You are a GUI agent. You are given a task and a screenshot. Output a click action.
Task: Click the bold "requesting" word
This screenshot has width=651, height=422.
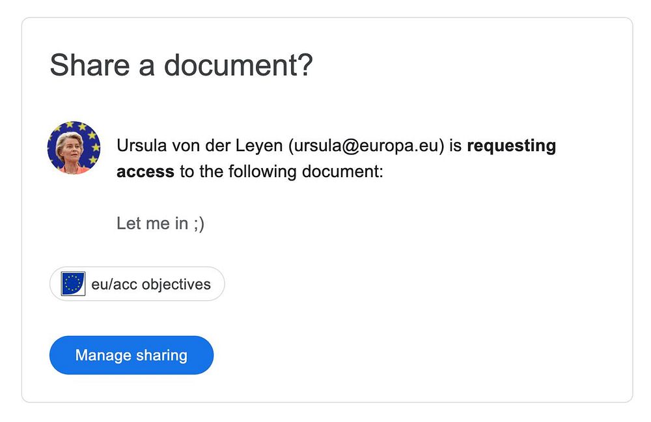click(x=511, y=146)
